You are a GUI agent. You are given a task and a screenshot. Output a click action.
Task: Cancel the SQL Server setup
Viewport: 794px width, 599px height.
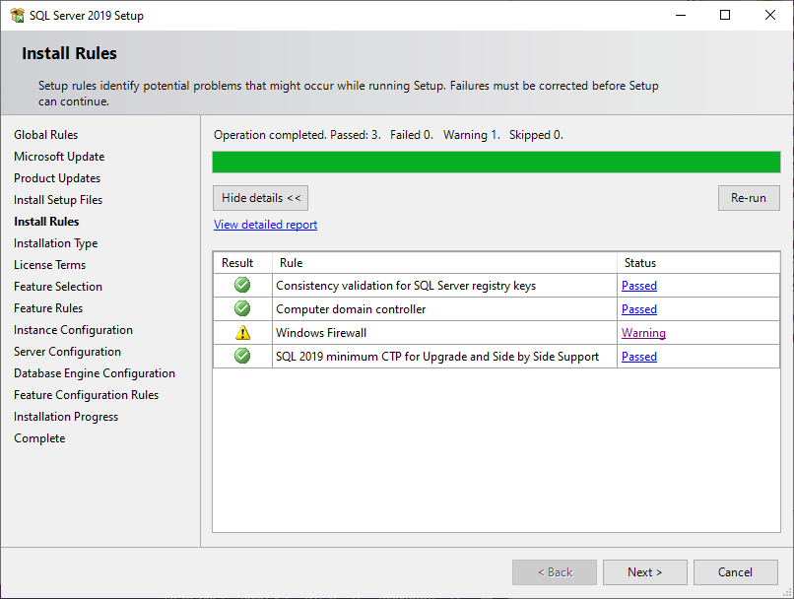tap(735, 572)
